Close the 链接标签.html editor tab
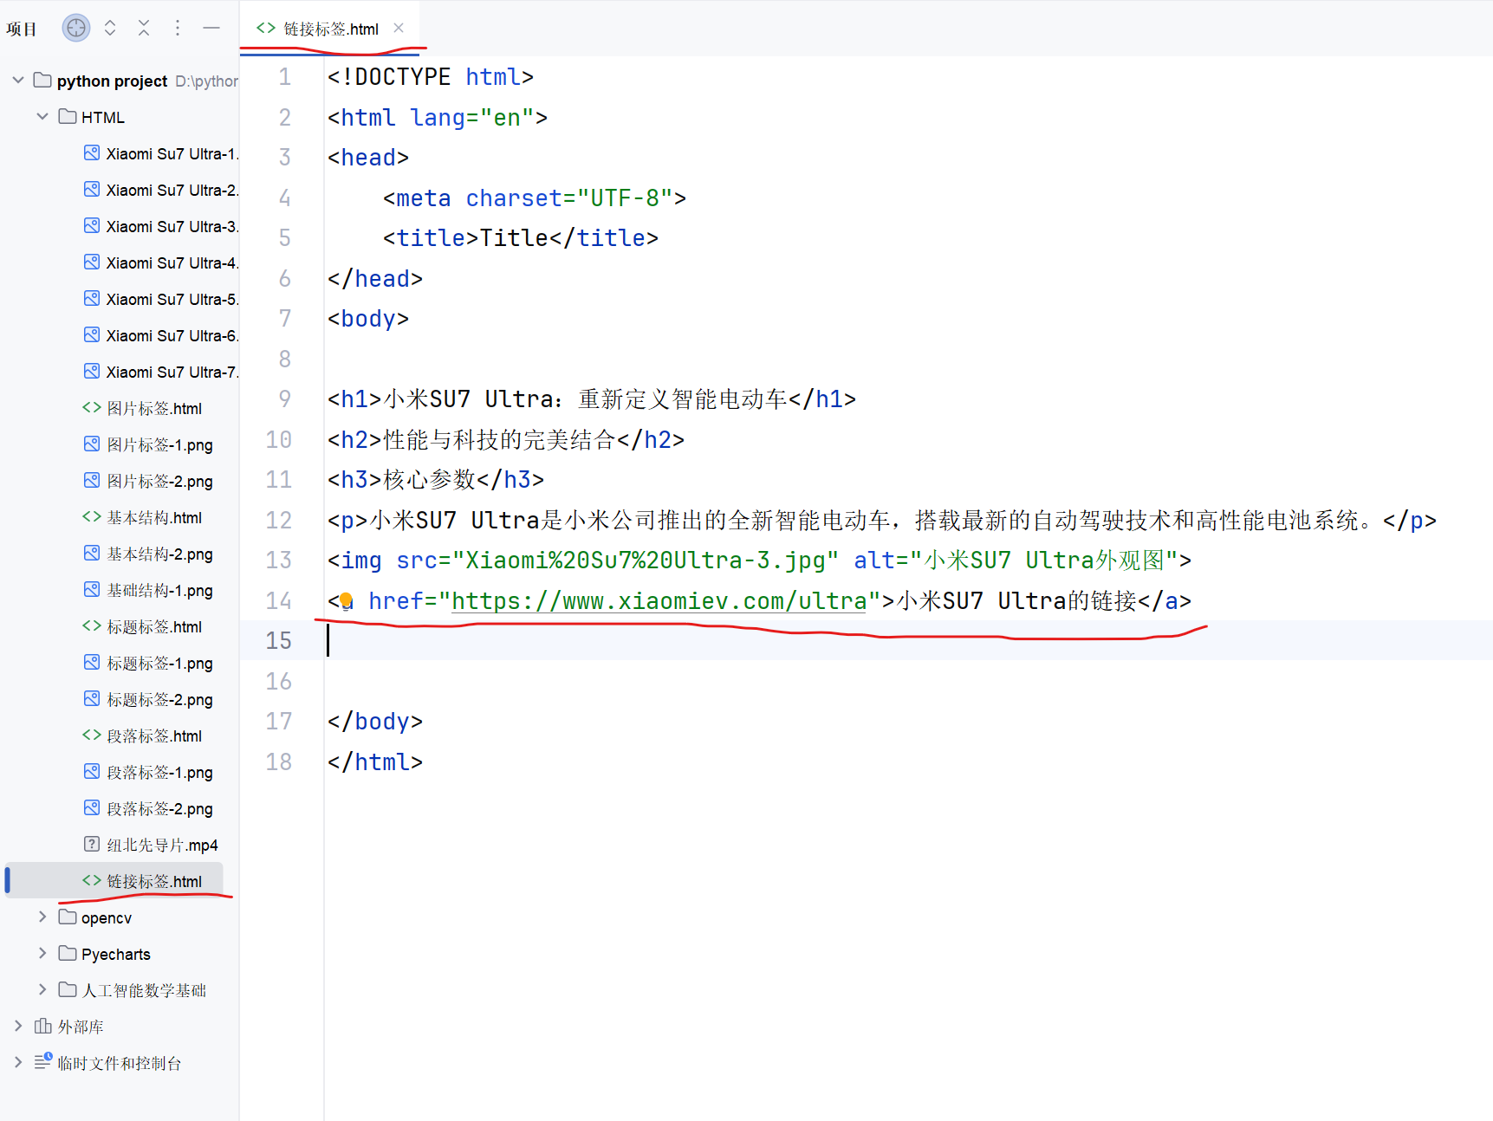Screen dimensions: 1493x1121 399,28
